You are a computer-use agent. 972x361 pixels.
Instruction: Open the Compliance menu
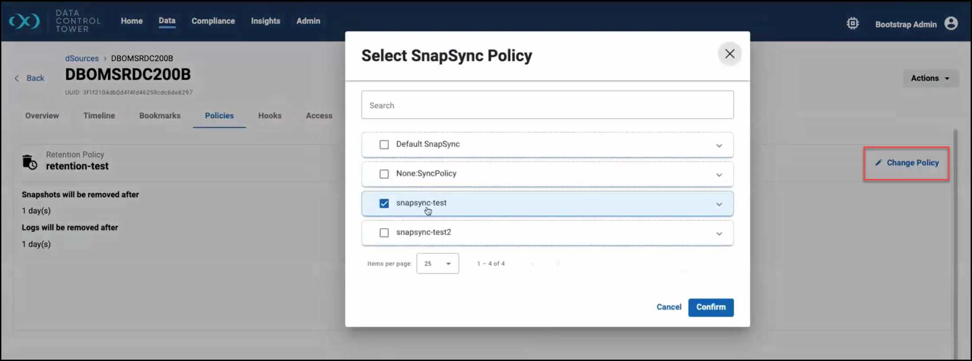pos(213,21)
